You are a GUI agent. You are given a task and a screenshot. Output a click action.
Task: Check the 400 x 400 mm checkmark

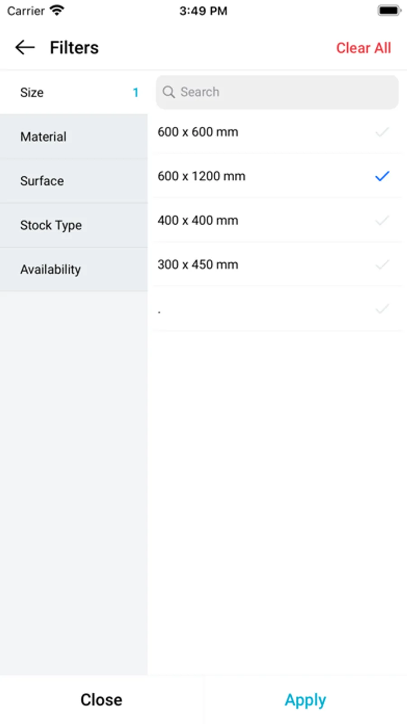pos(382,221)
